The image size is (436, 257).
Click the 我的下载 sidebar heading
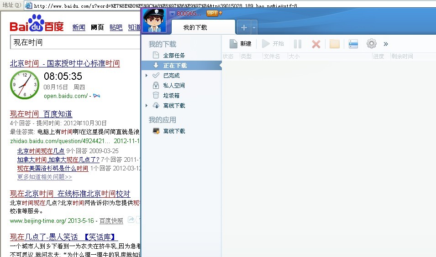(163, 44)
